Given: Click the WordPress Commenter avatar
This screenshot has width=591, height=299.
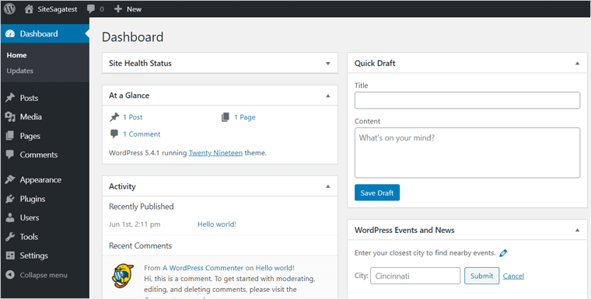Looking at the screenshot, I should click(123, 275).
